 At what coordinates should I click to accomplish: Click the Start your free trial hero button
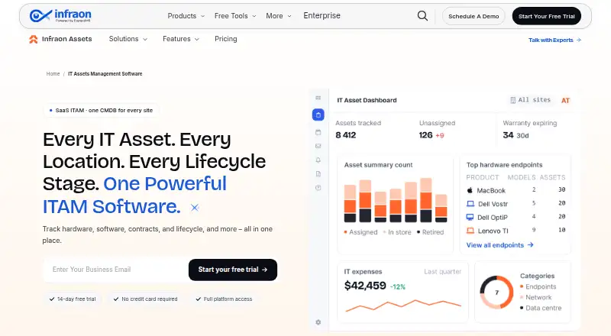(233, 270)
